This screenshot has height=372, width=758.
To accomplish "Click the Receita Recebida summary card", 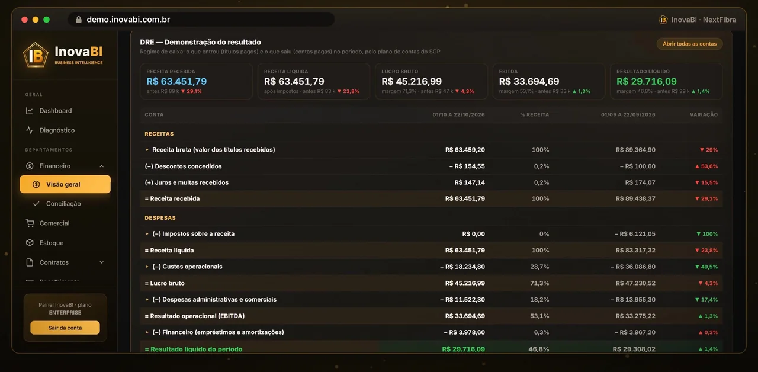I will tap(196, 82).
